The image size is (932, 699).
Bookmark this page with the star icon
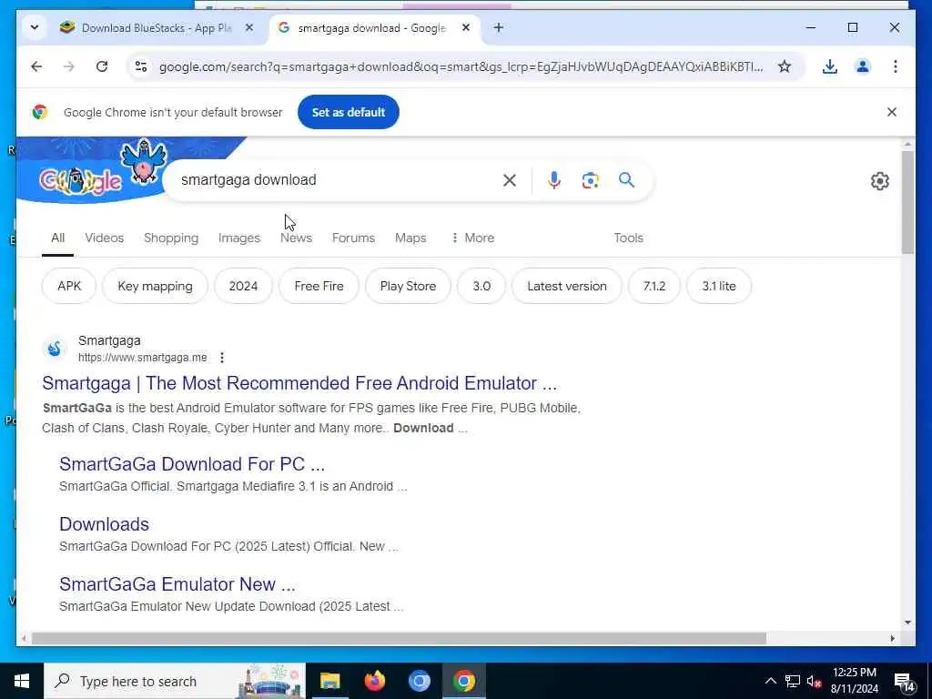[785, 66]
